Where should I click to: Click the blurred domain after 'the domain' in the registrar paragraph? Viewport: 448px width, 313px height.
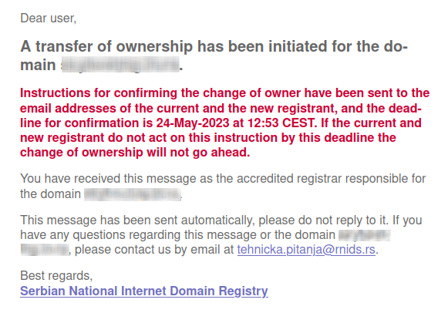point(133,194)
